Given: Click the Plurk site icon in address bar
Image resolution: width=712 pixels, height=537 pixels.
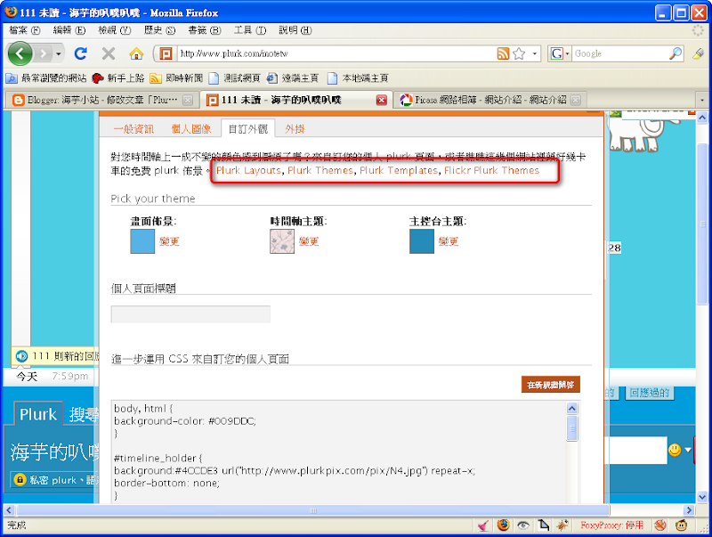Looking at the screenshot, I should coord(166,54).
